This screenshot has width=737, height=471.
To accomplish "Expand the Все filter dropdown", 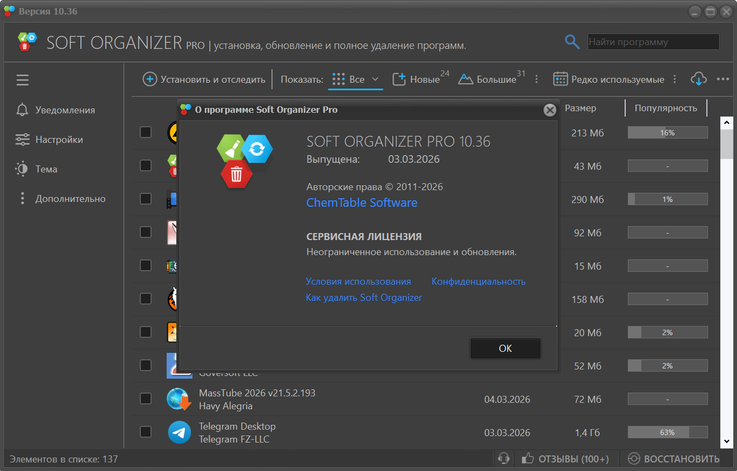I will (375, 79).
